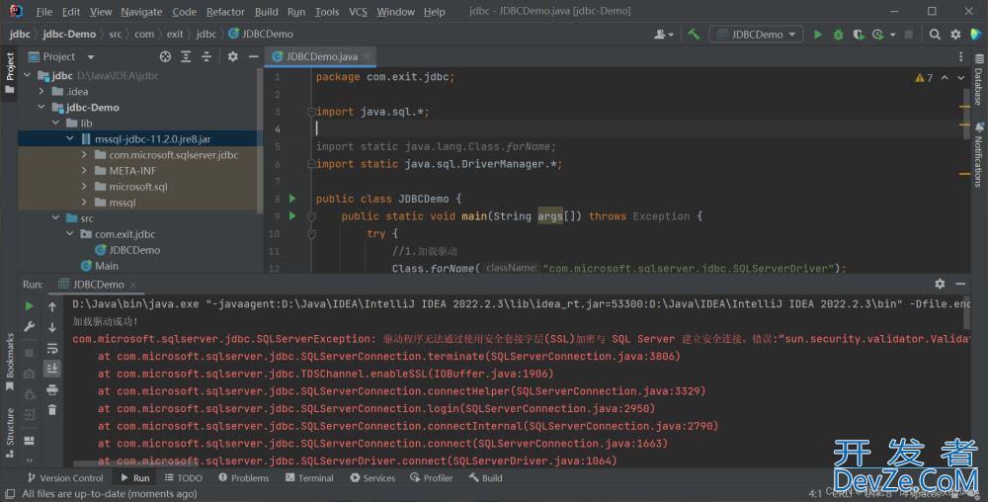
Task: Open the VCS menu
Action: tap(358, 11)
